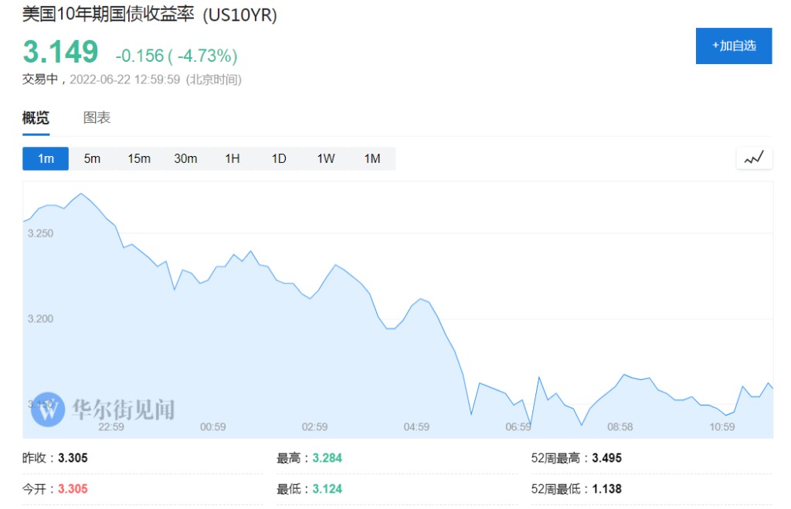Click the 52周最高 value 3.495
791x509 pixels.
606,458
